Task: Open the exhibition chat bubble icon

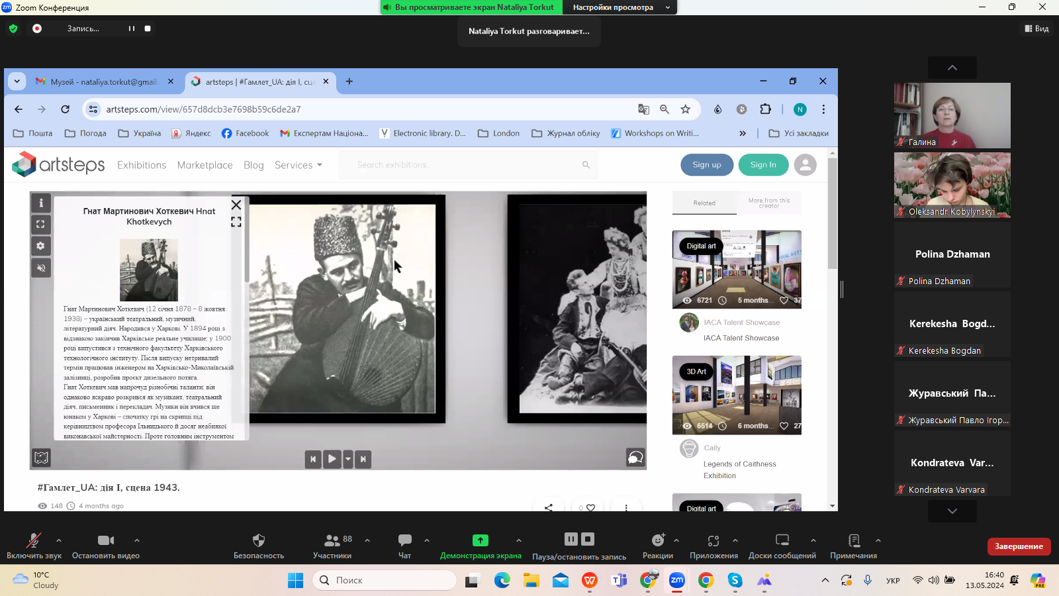Action: pos(635,458)
